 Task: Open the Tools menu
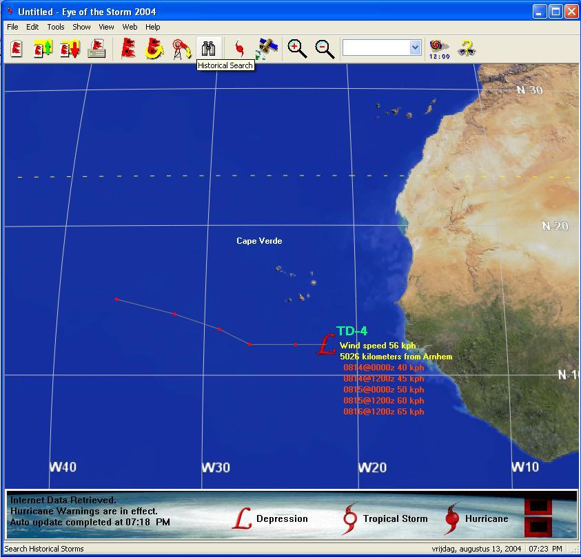point(56,27)
